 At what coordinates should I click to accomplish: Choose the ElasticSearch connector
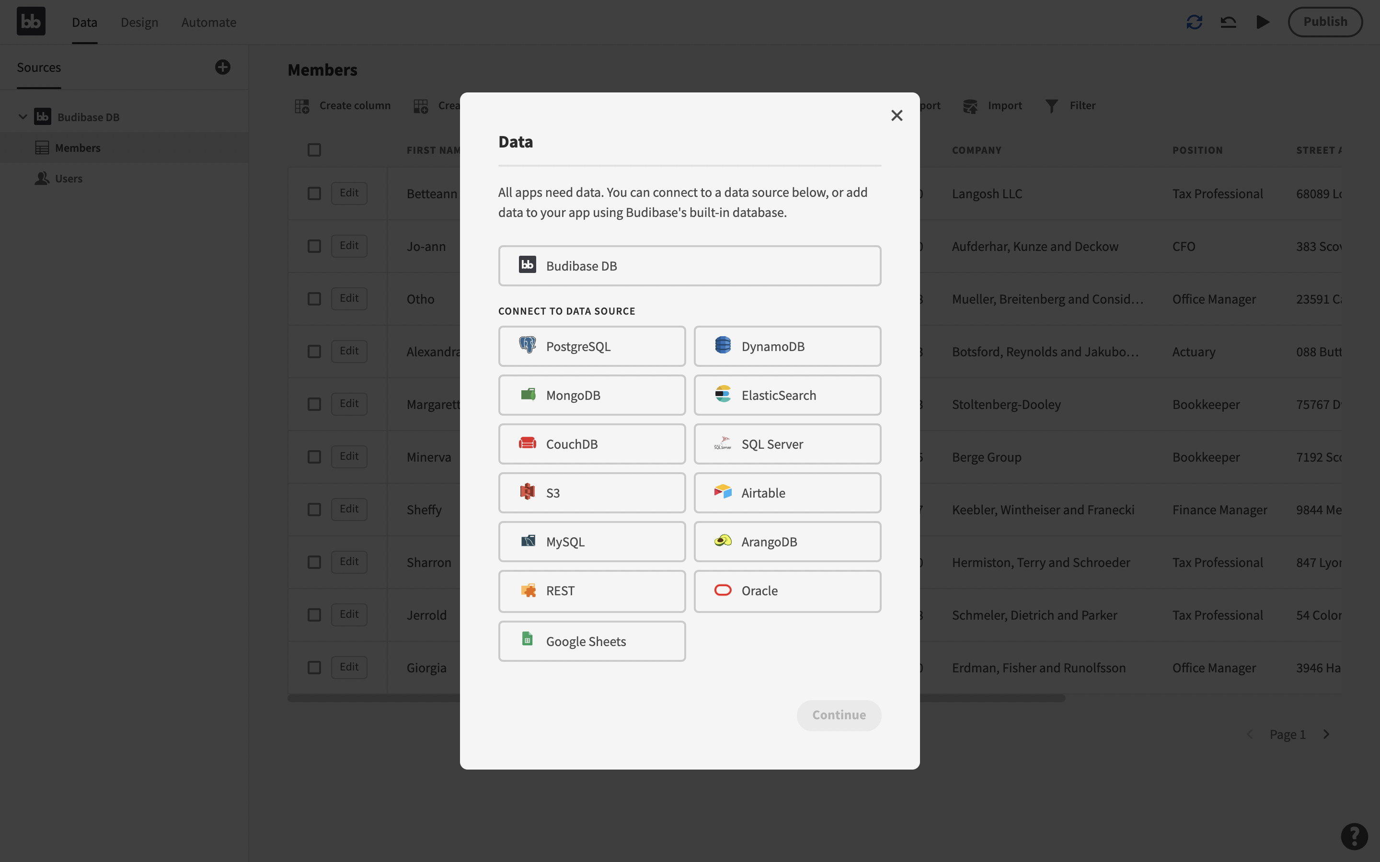787,395
